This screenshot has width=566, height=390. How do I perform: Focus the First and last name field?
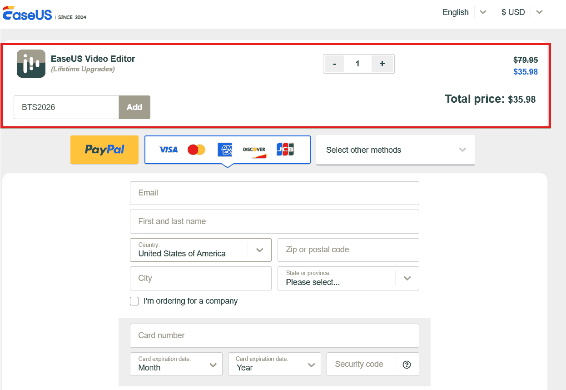274,221
